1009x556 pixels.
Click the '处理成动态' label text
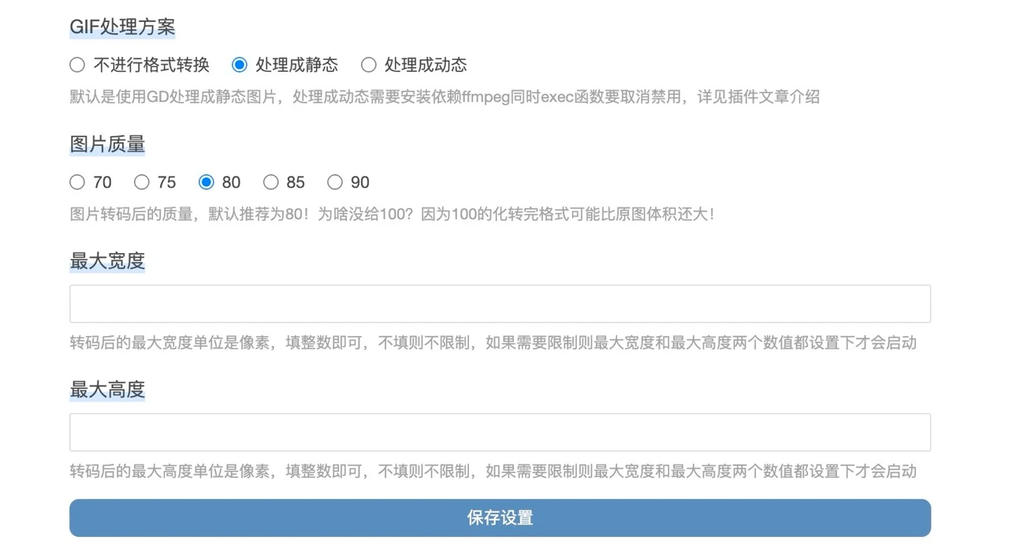point(426,65)
